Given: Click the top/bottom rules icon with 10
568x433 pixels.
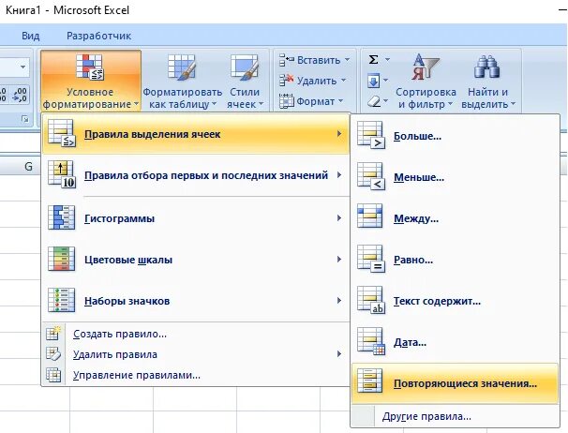Looking at the screenshot, I should click(x=62, y=174).
